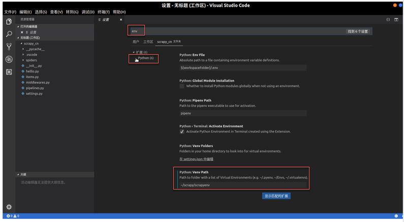Open the Source Control view

point(9,47)
